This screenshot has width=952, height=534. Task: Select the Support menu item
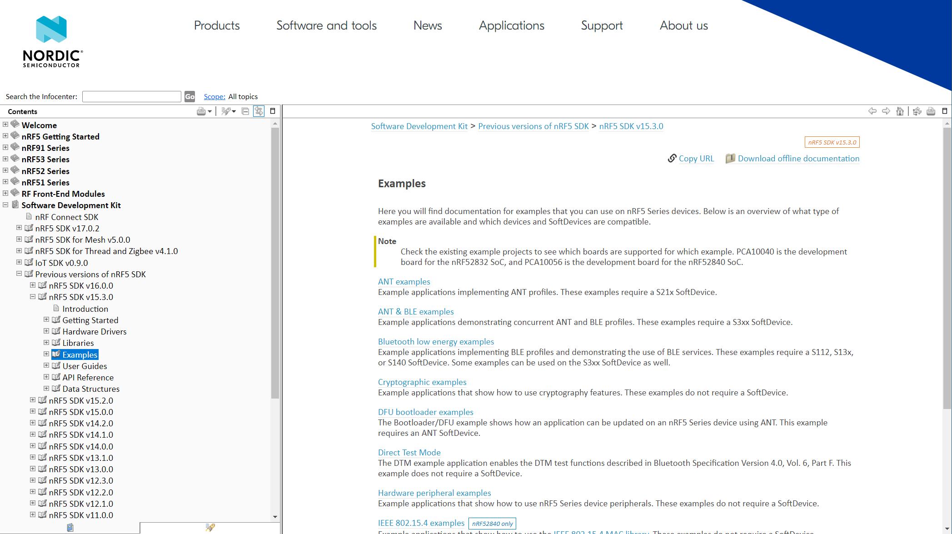tap(600, 25)
